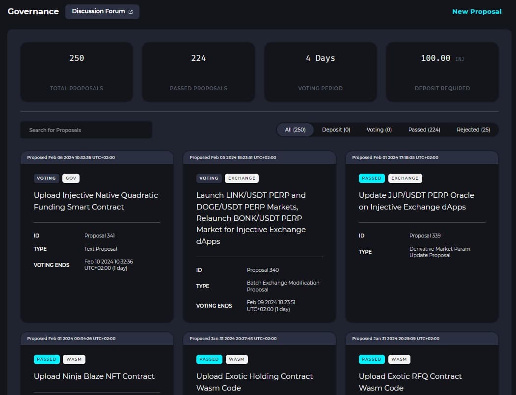Click the GOV tag on Proposal 341

click(71, 178)
